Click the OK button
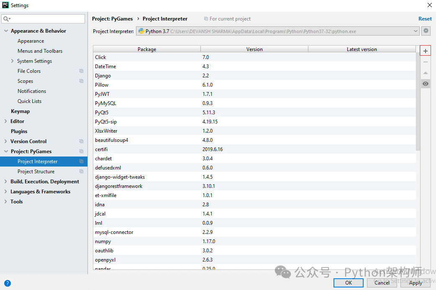Viewport: 436px width, 290px height. (x=349, y=283)
